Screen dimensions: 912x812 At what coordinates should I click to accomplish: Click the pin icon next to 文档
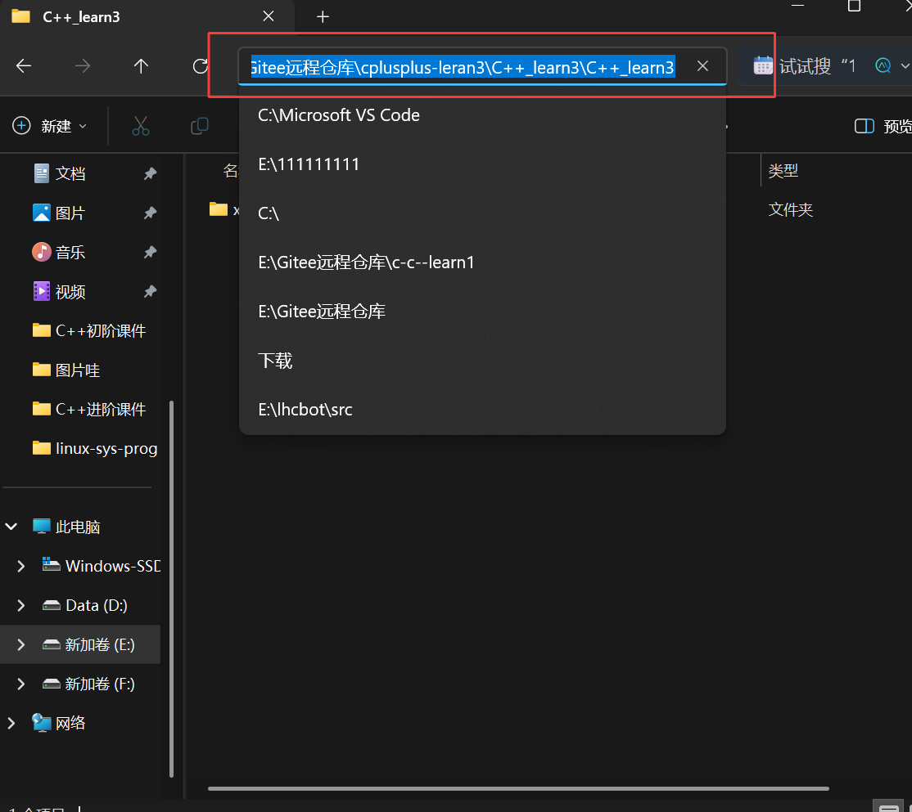click(150, 173)
